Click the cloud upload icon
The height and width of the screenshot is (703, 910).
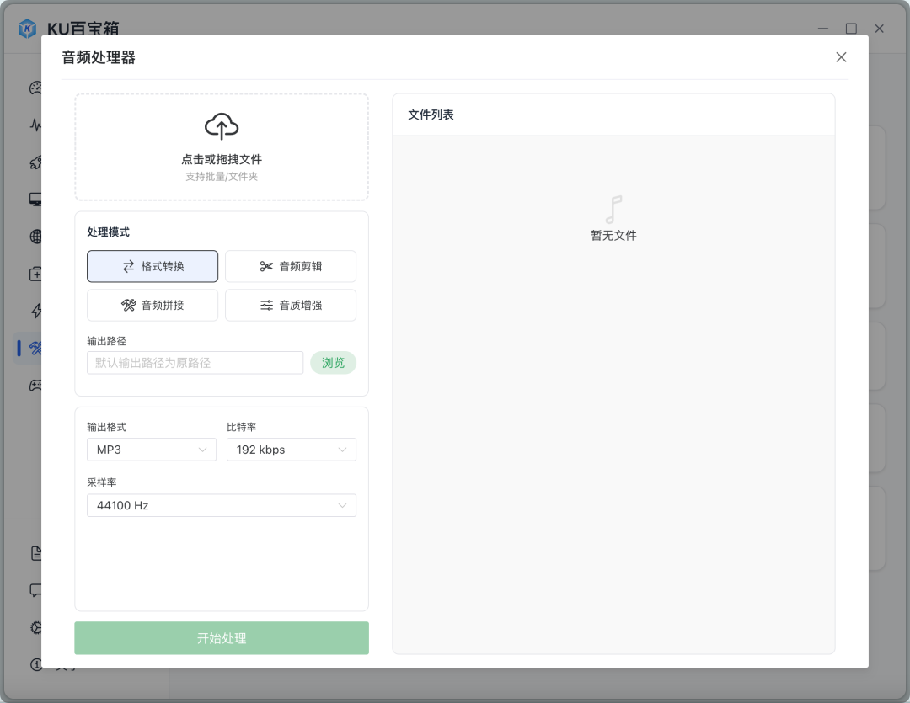click(x=221, y=126)
